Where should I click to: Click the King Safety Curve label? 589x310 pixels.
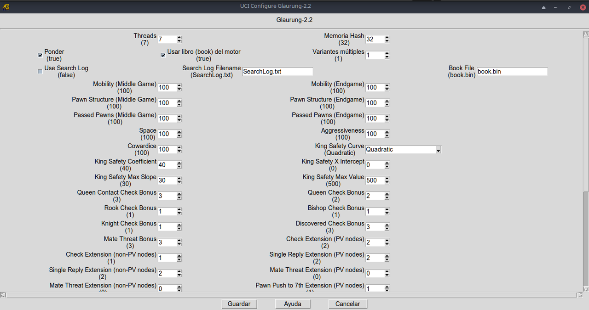coord(340,149)
